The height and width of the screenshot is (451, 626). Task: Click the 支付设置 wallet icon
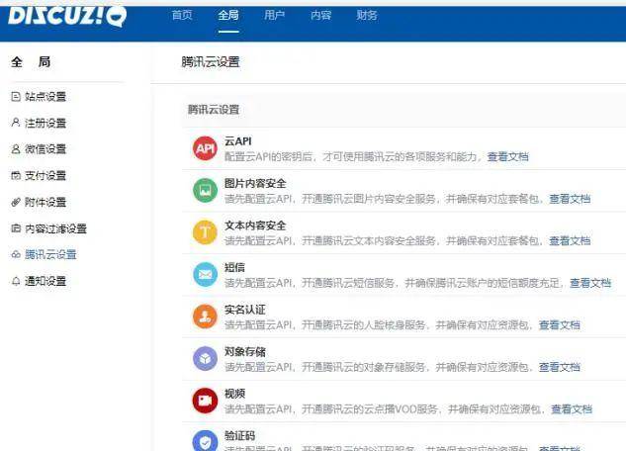[16, 175]
